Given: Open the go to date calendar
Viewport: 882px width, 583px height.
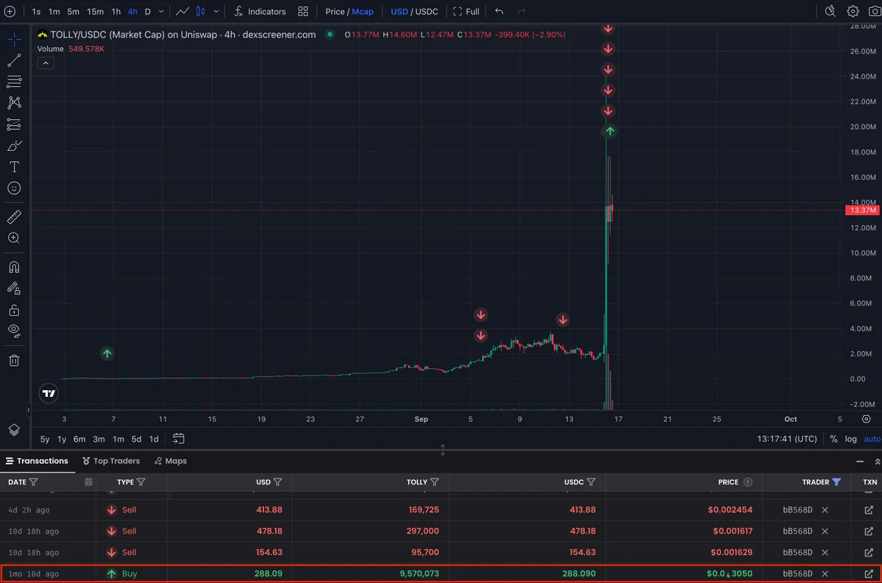Looking at the screenshot, I should coord(178,439).
